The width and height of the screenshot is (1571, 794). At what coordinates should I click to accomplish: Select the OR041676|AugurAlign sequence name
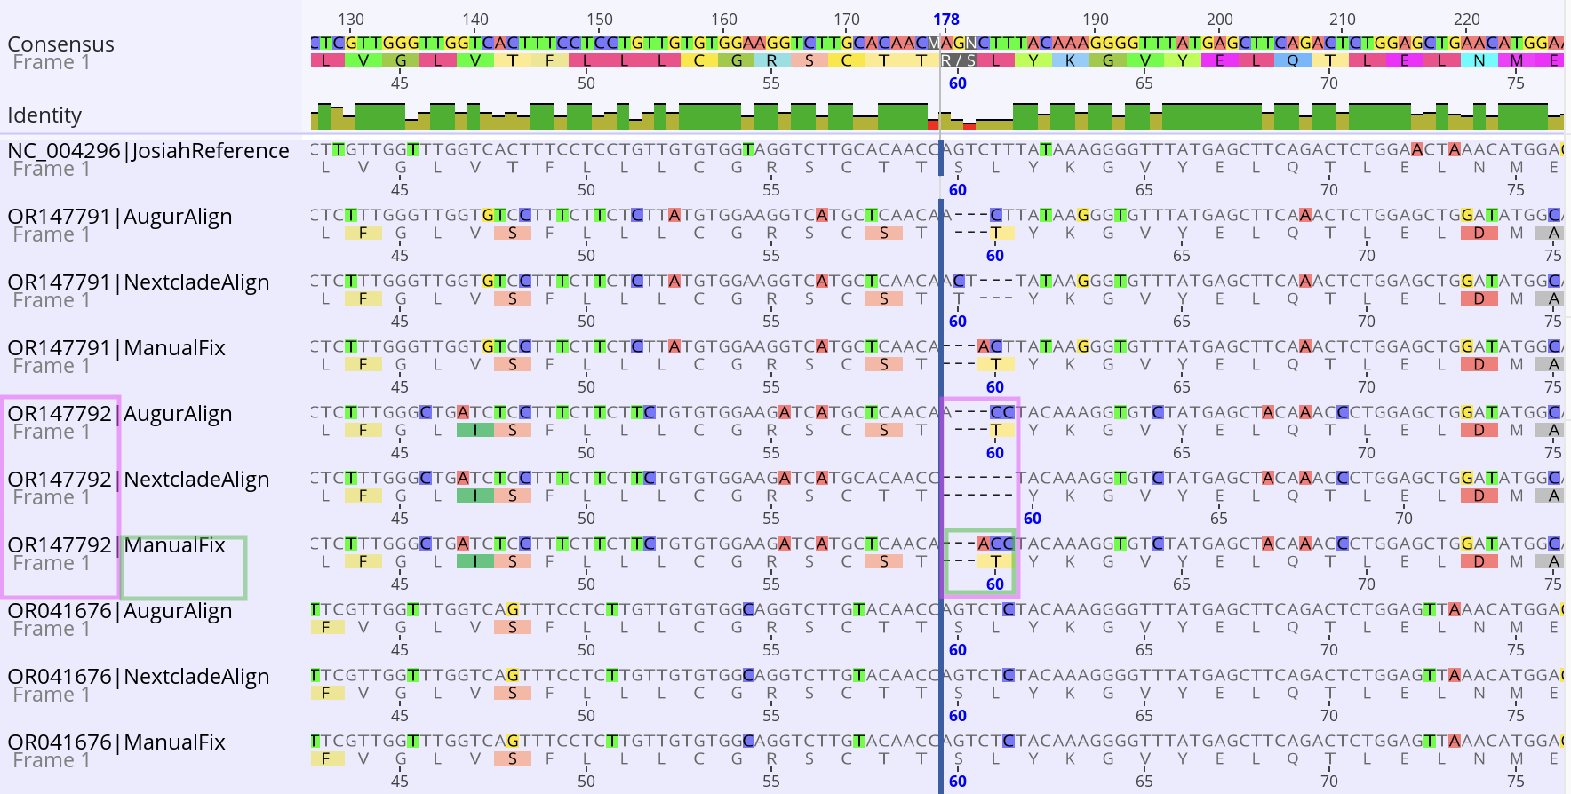tap(120, 611)
